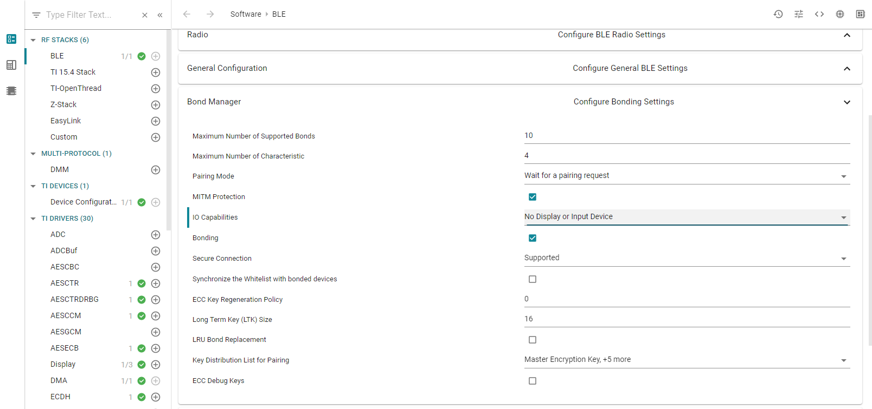
Task: Disable the MITM Protection checkbox
Action: coord(533,197)
